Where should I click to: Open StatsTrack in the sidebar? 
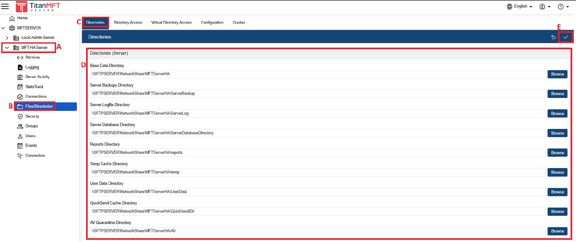click(x=34, y=87)
